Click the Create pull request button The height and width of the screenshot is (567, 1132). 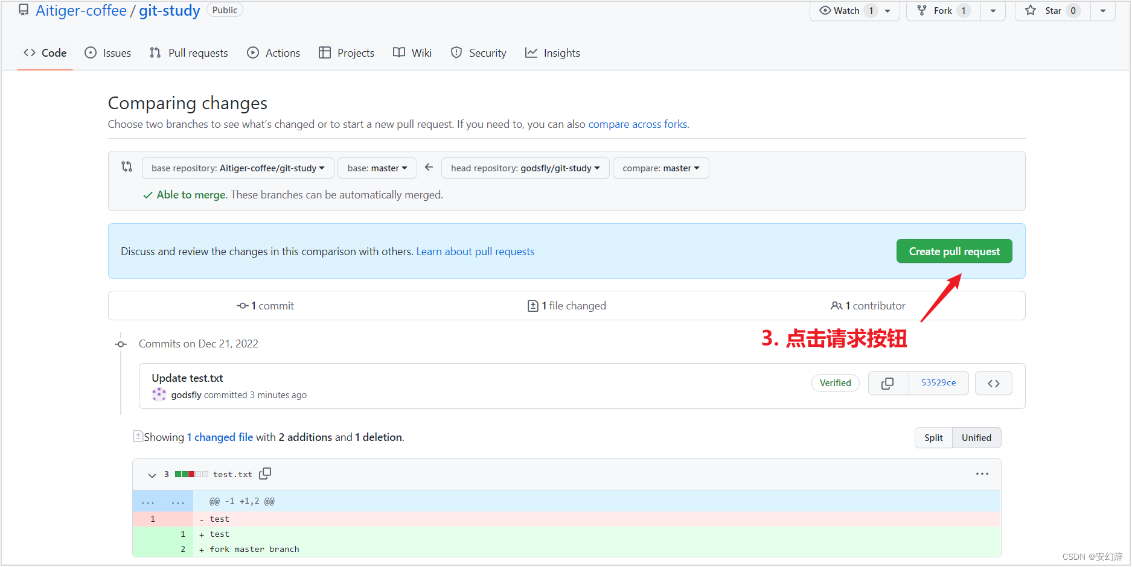955,252
